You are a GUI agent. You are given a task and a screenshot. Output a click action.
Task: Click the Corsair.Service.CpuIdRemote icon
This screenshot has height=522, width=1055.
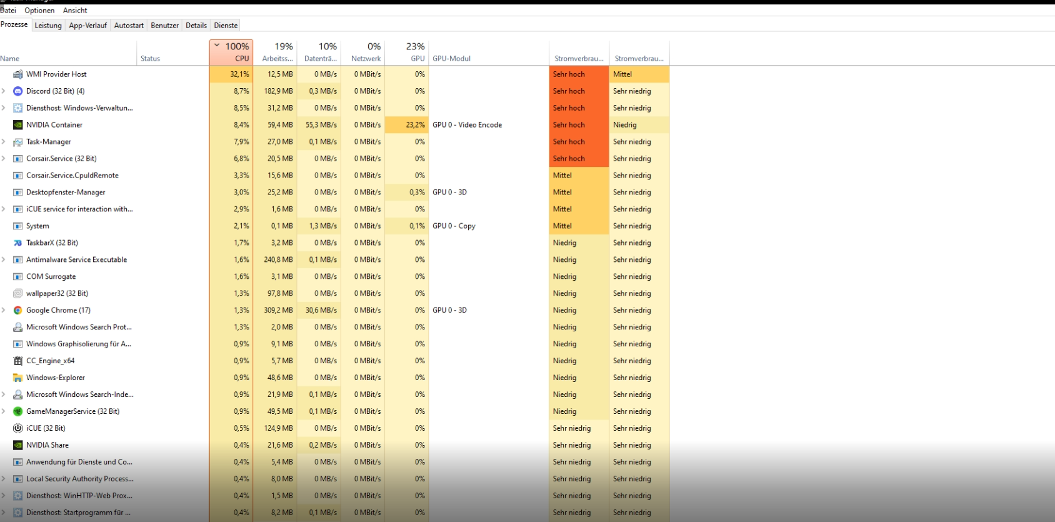tap(18, 176)
